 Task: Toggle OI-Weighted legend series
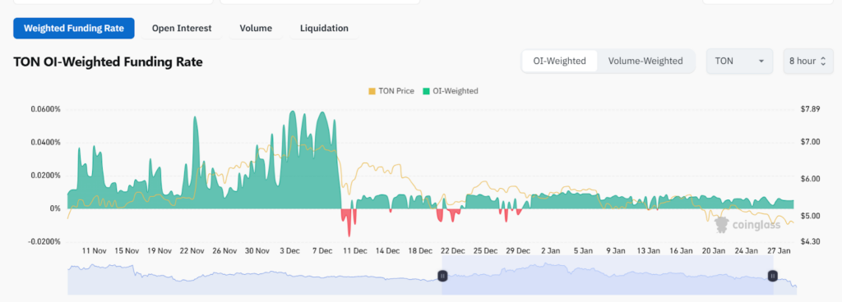(451, 91)
